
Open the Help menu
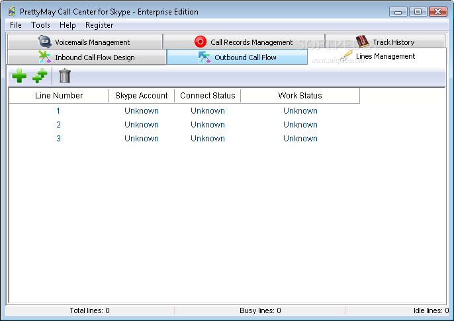point(68,25)
